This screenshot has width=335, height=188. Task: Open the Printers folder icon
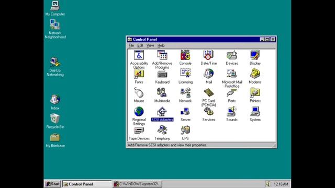coord(255,92)
